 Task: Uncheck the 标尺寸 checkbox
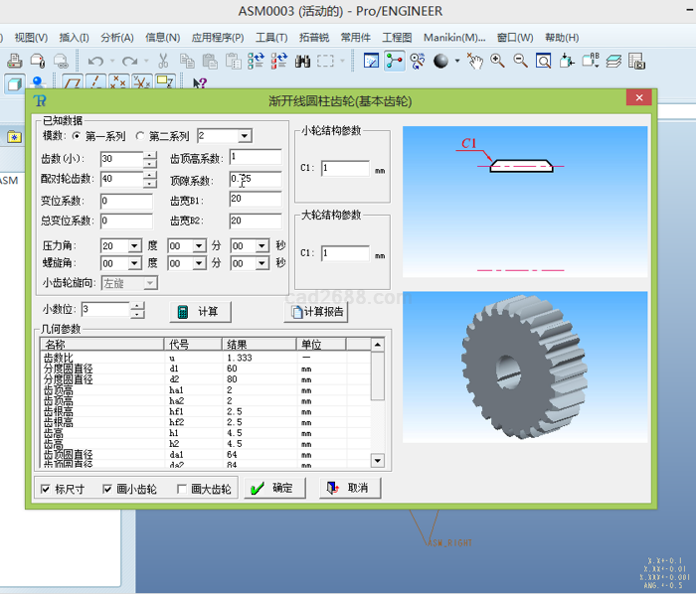click(45, 489)
